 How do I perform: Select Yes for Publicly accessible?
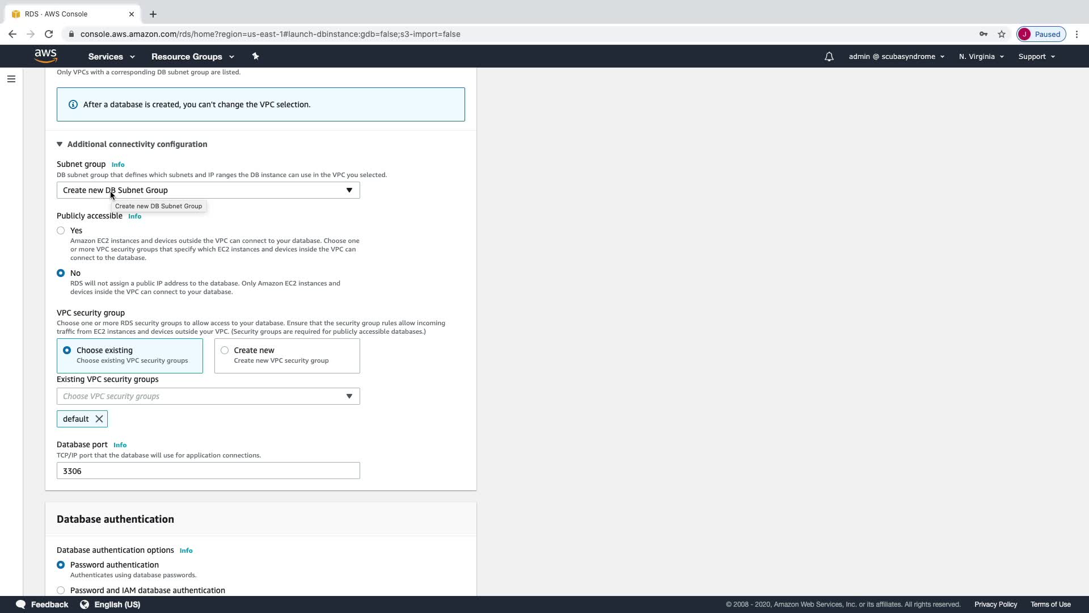[61, 230]
